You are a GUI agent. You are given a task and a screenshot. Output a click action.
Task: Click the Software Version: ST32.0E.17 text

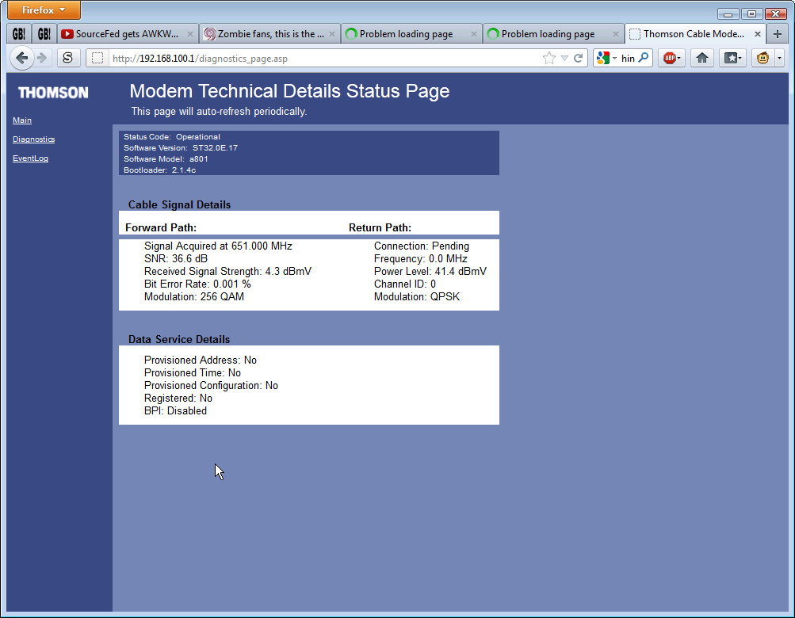click(181, 148)
